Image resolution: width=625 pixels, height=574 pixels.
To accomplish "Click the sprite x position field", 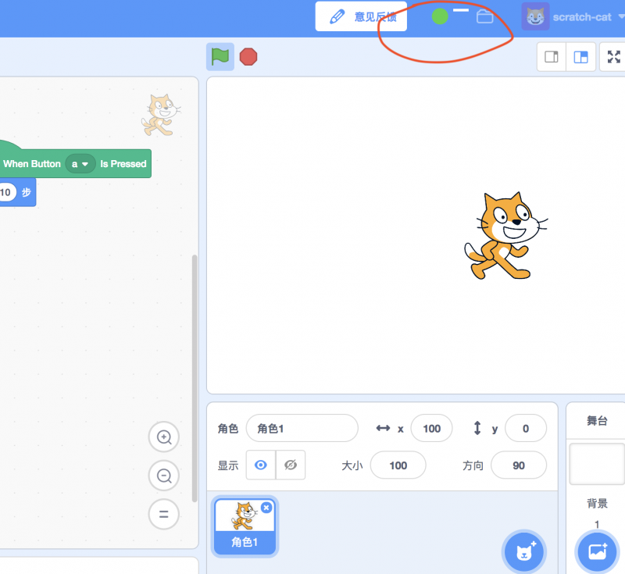I will [432, 428].
